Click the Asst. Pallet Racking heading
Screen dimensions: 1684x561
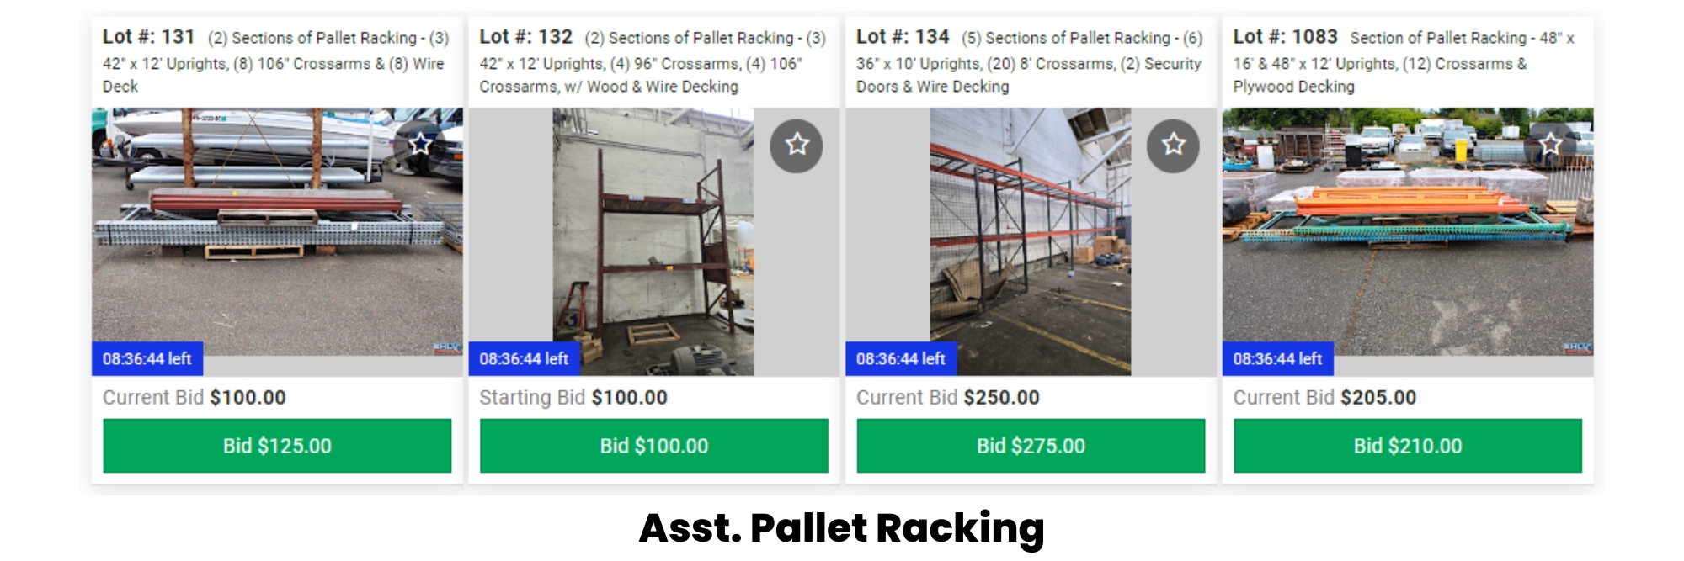(x=842, y=529)
